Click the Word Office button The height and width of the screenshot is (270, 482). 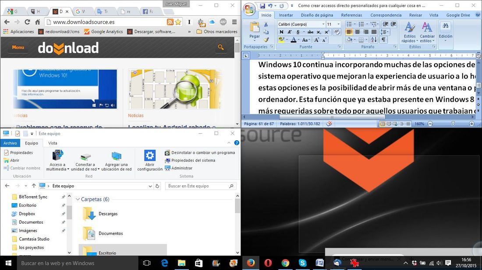pyautogui.click(x=249, y=9)
